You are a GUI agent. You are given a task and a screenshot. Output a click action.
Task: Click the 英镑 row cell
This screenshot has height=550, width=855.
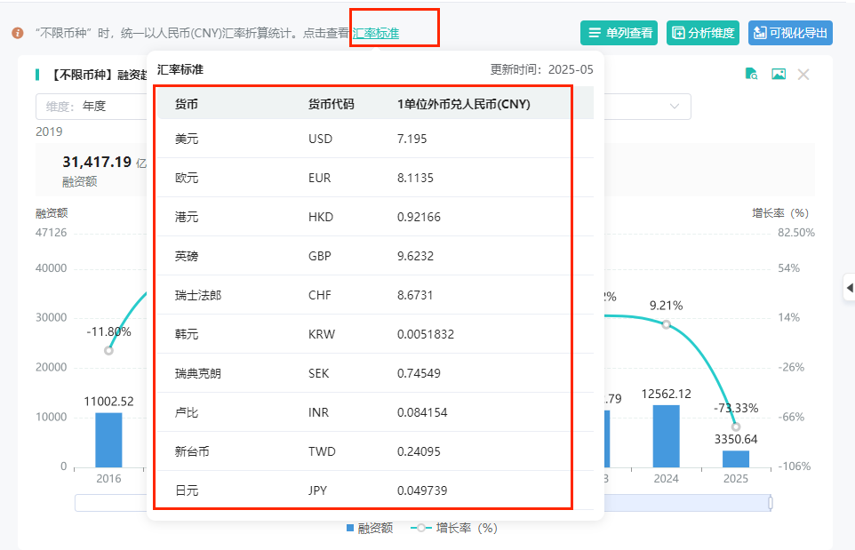tap(187, 256)
